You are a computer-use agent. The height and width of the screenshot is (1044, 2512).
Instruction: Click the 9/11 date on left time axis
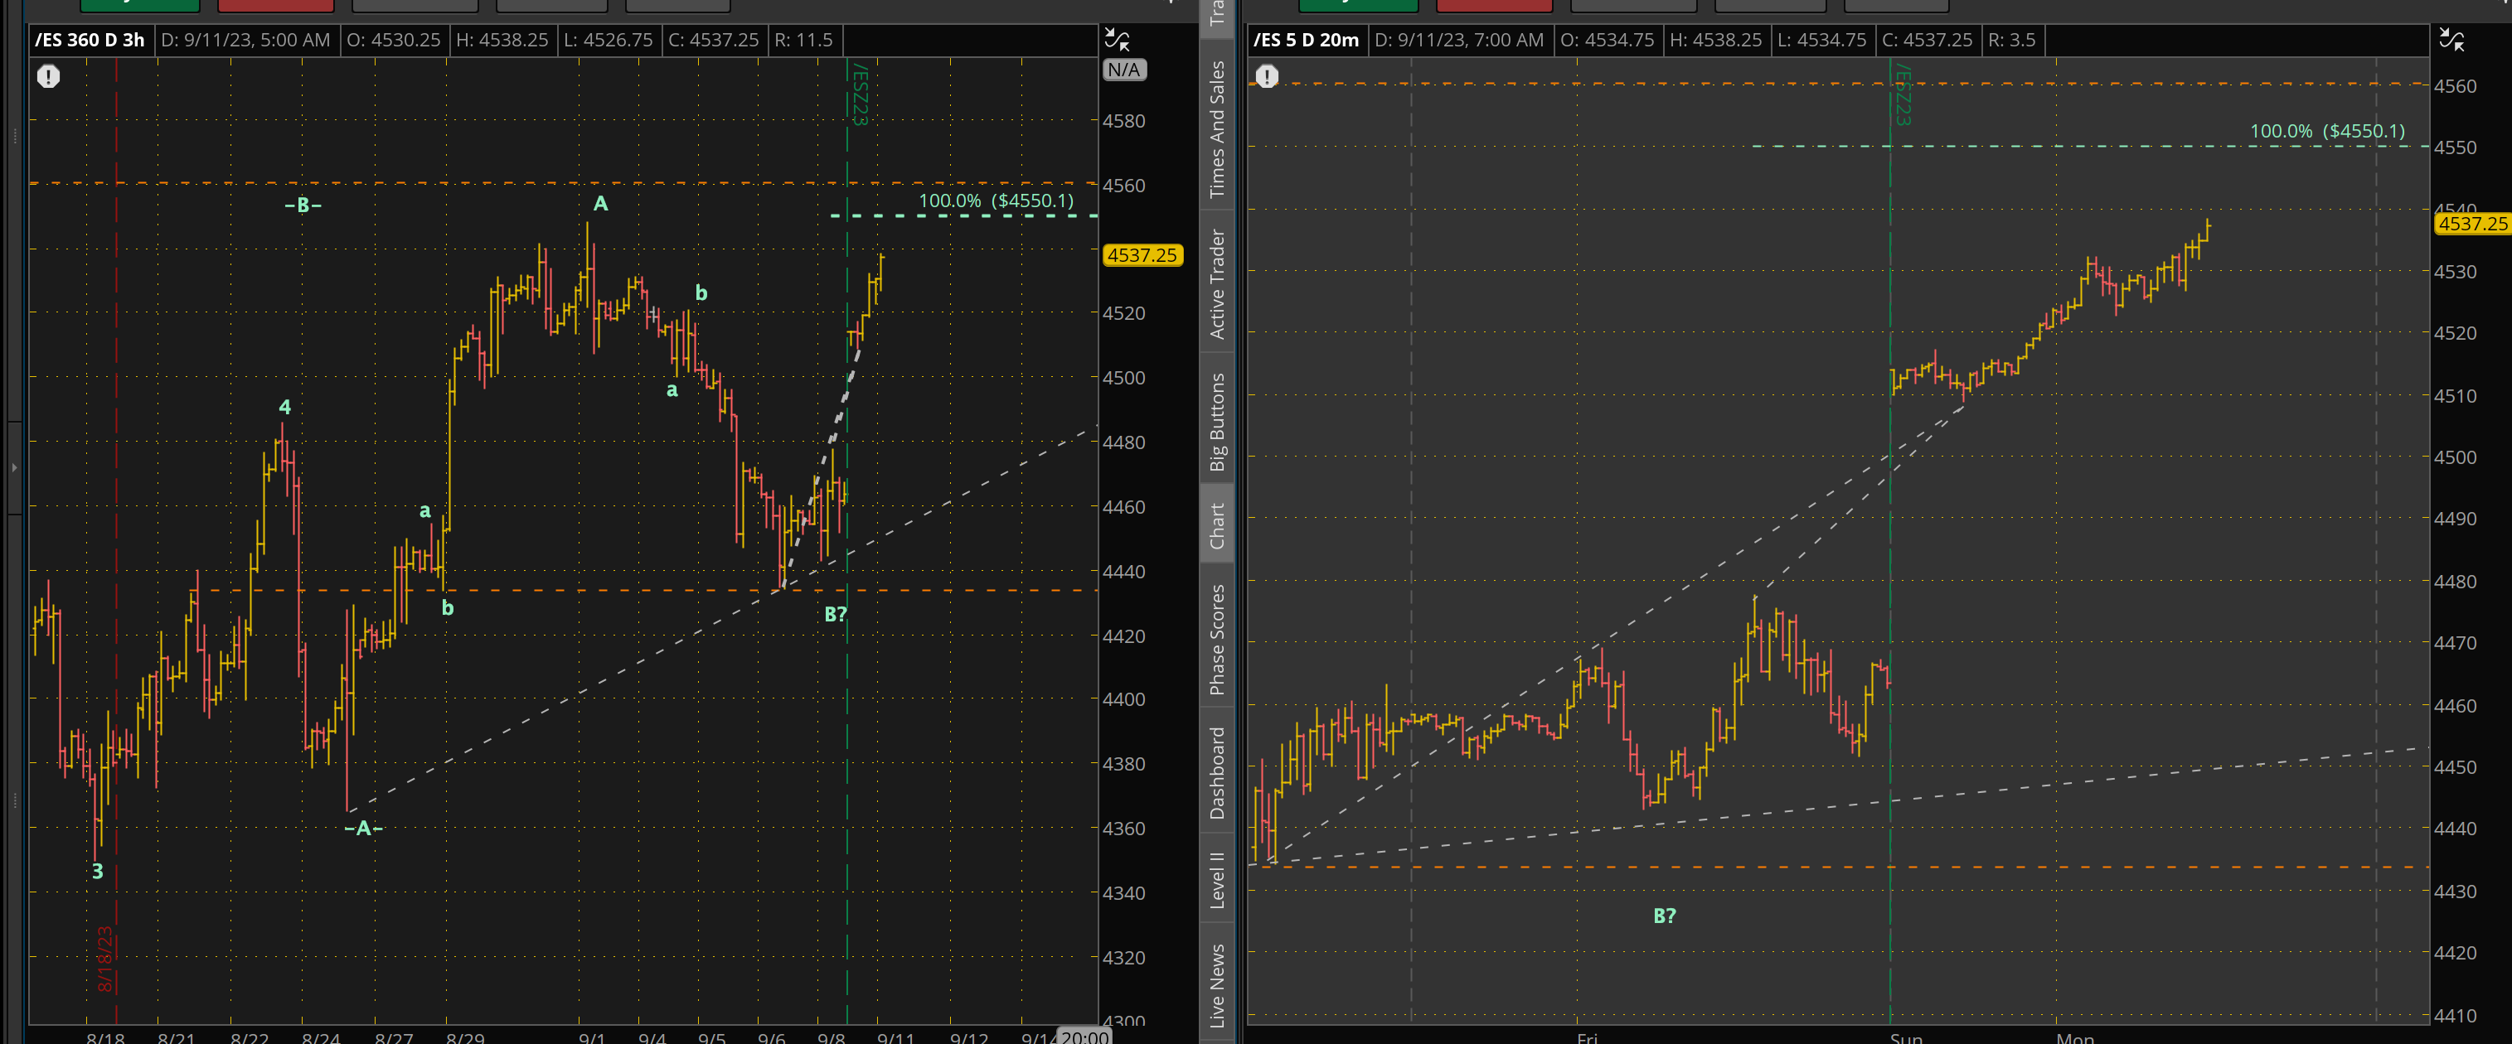point(895,1037)
